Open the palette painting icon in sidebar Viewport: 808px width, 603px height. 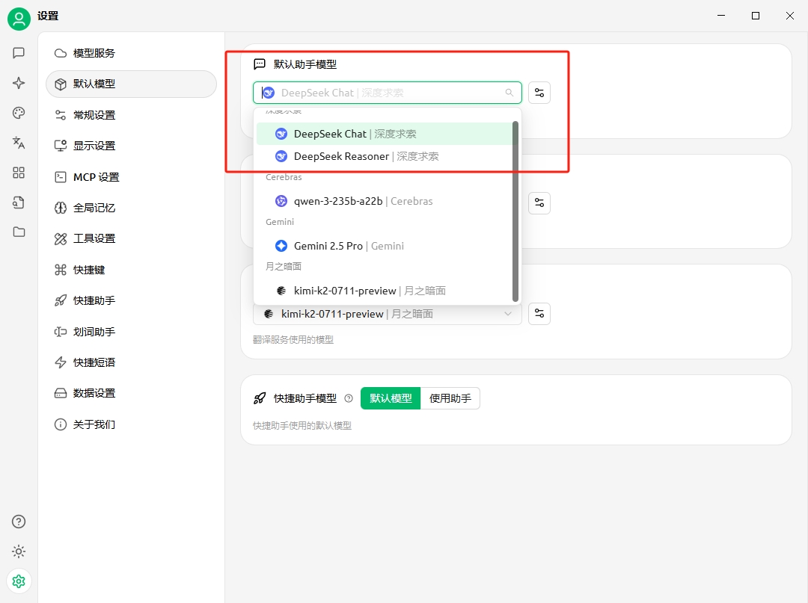(x=19, y=113)
